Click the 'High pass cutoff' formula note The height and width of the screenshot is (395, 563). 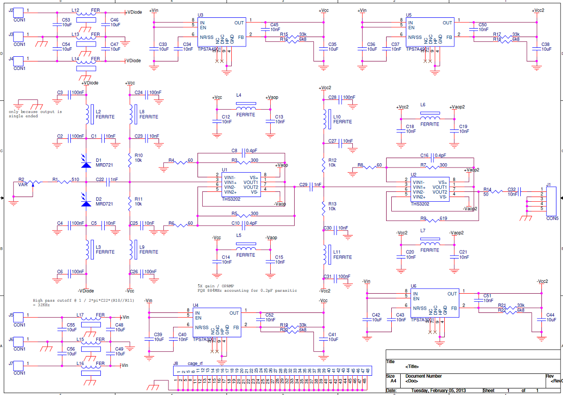83,300
